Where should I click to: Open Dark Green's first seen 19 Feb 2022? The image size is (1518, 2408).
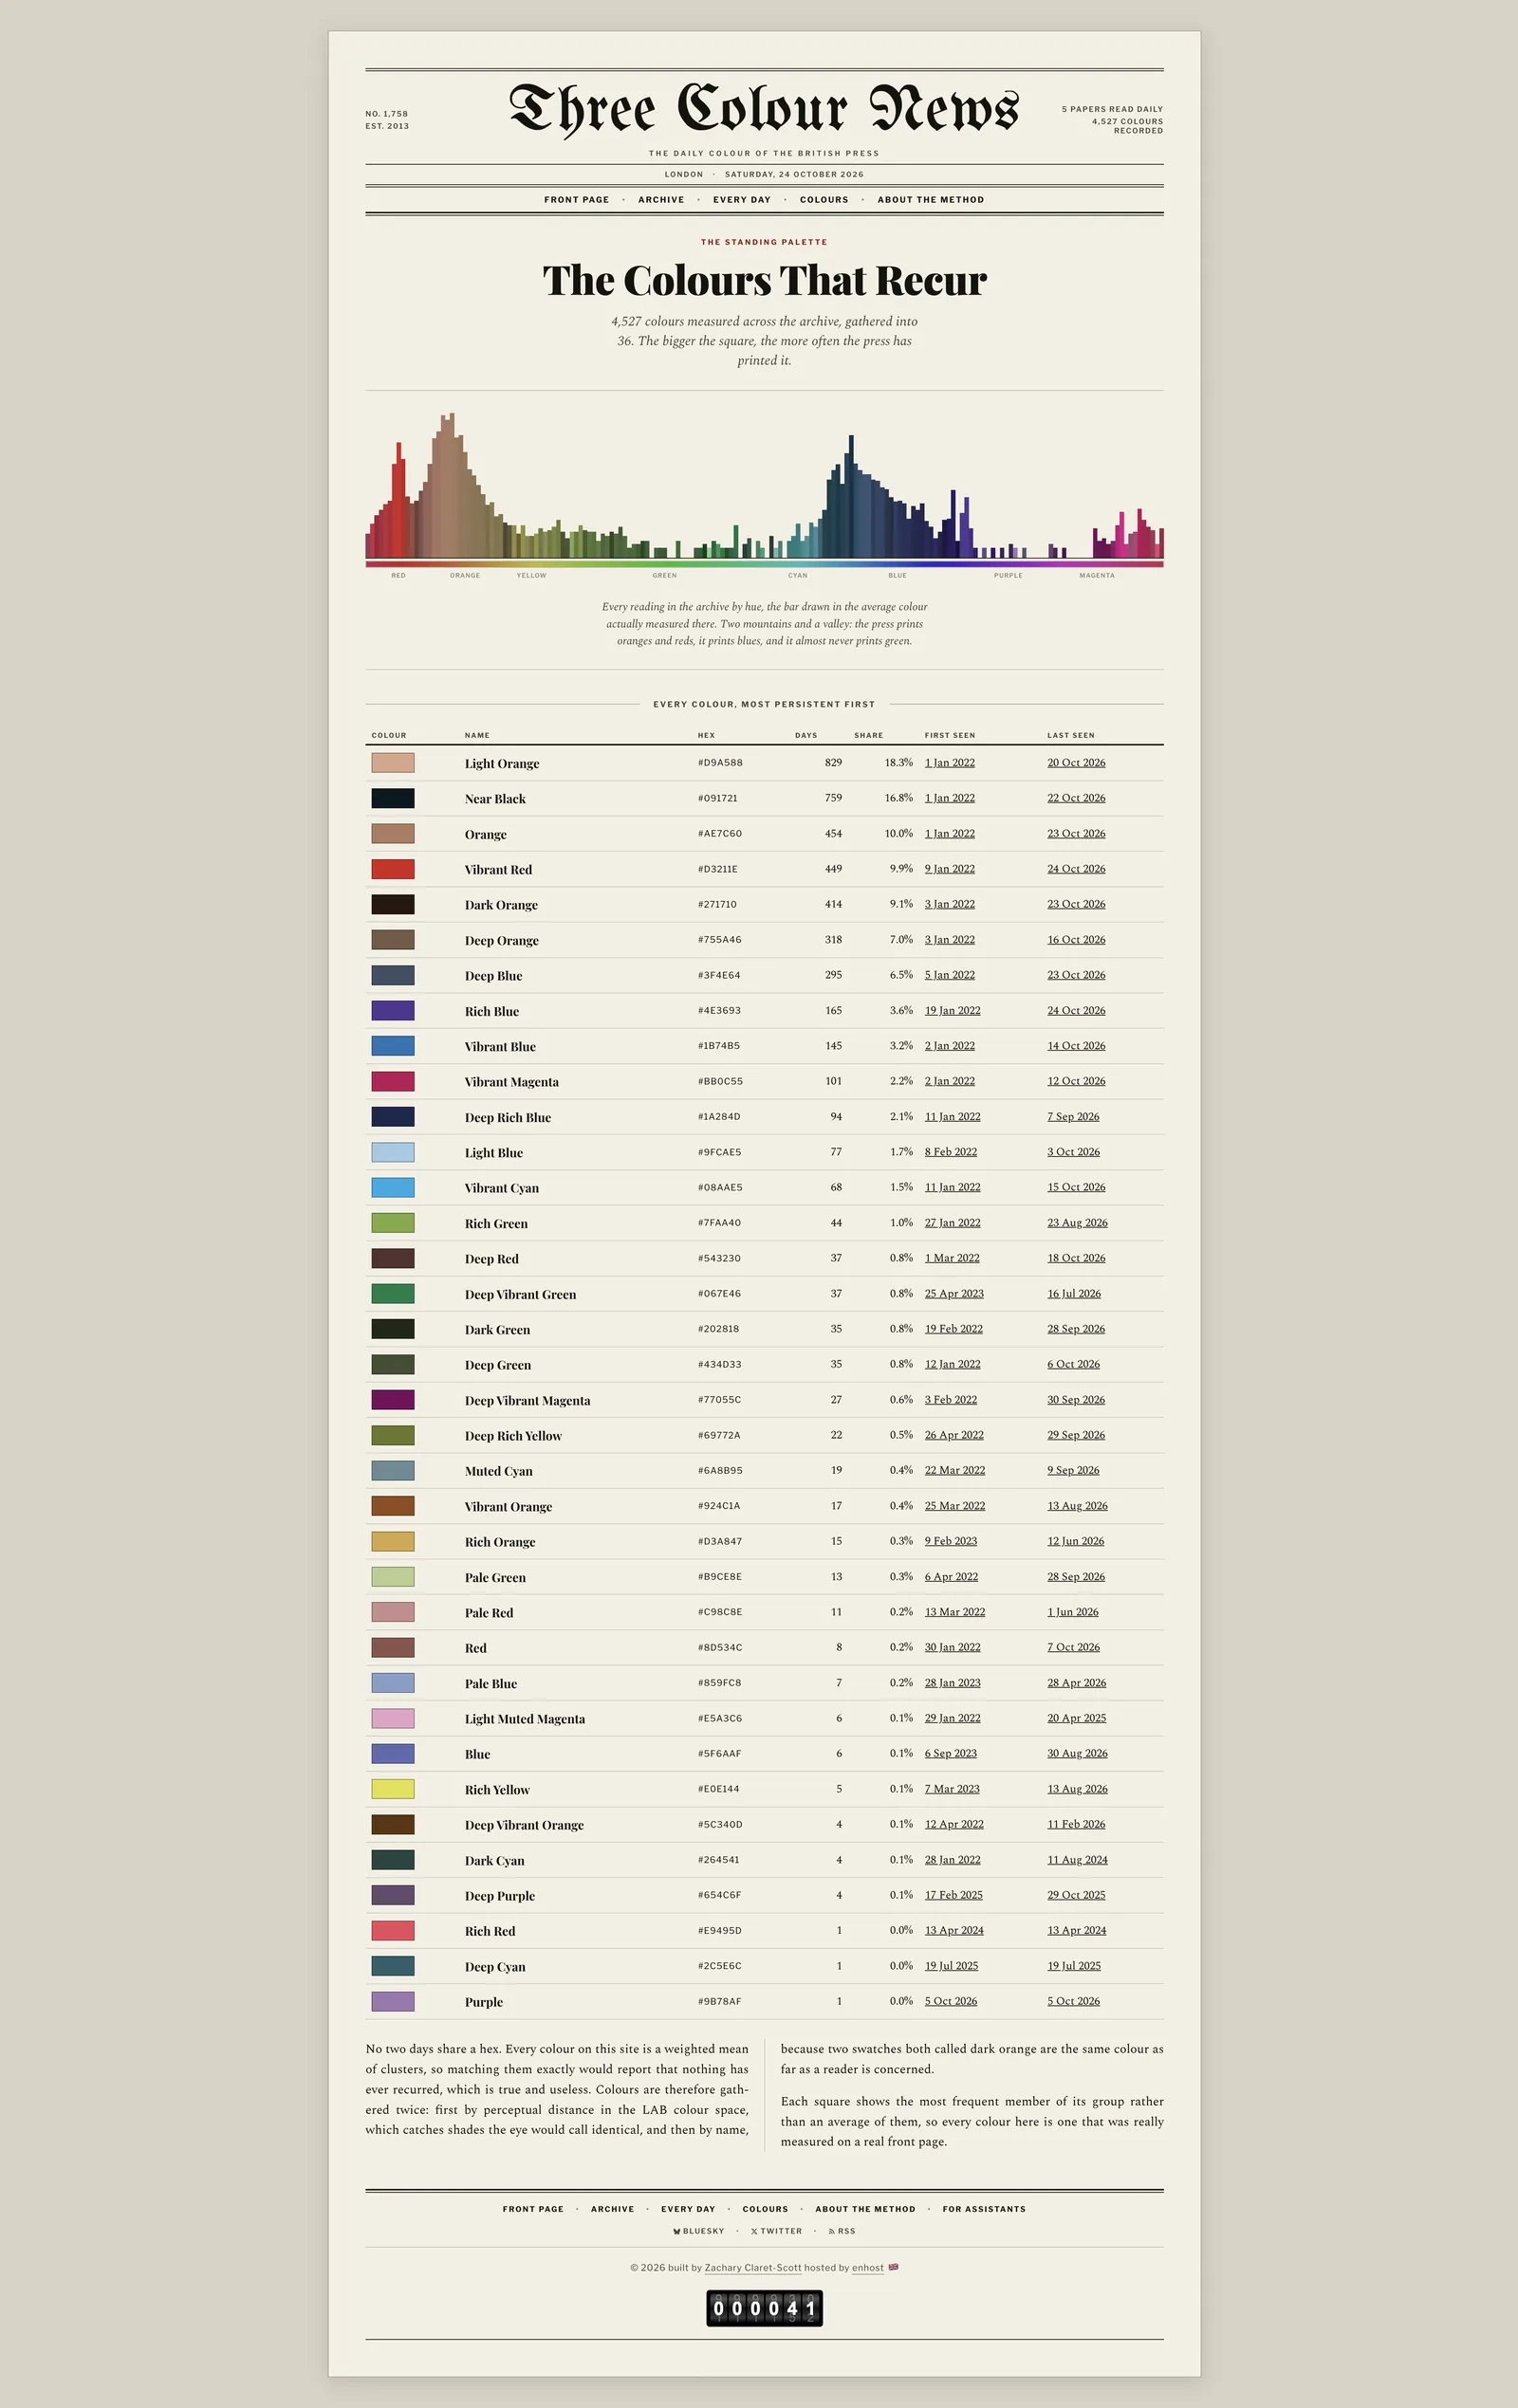pyautogui.click(x=953, y=1329)
